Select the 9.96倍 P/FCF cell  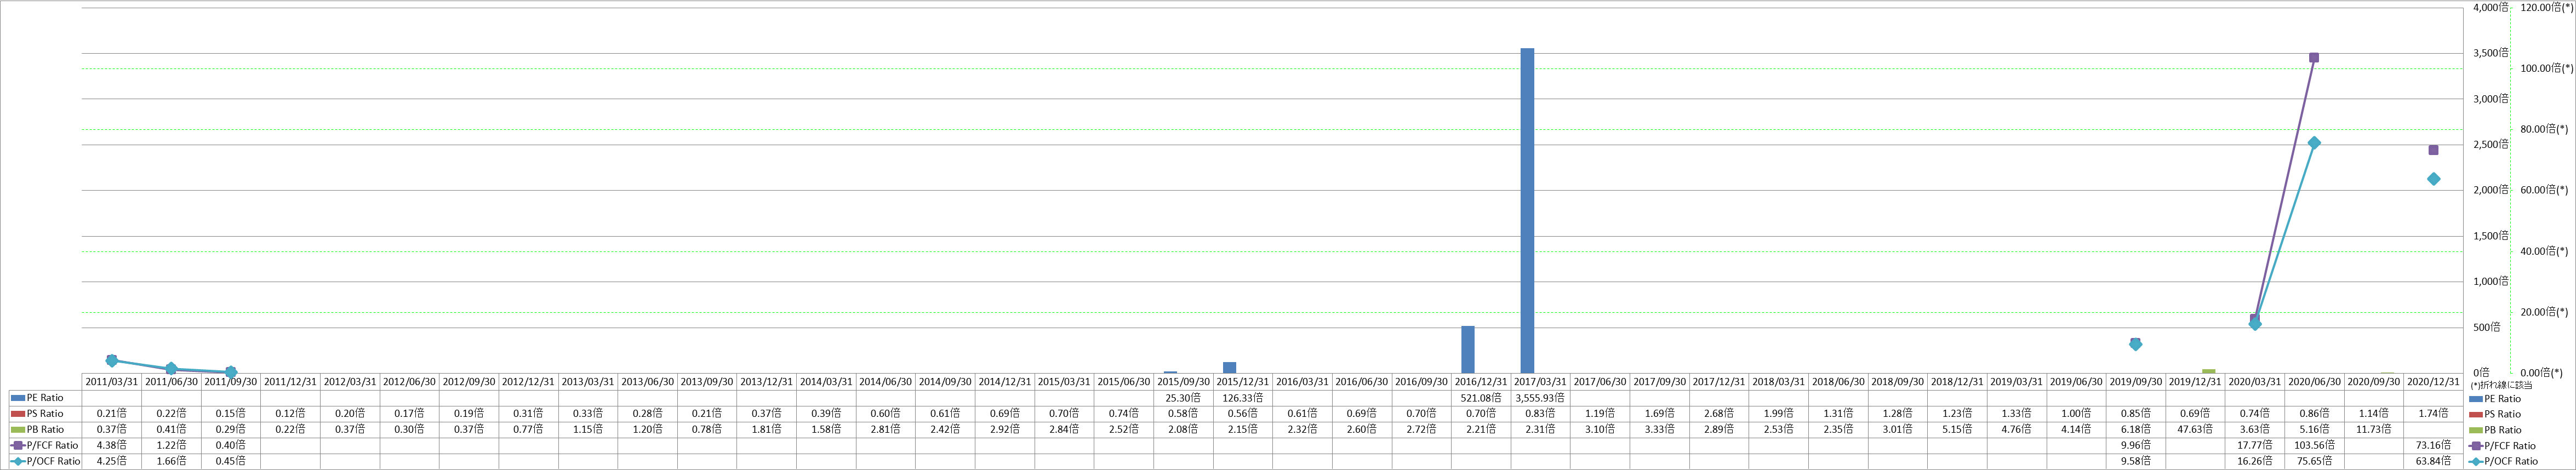pyautogui.click(x=2136, y=445)
